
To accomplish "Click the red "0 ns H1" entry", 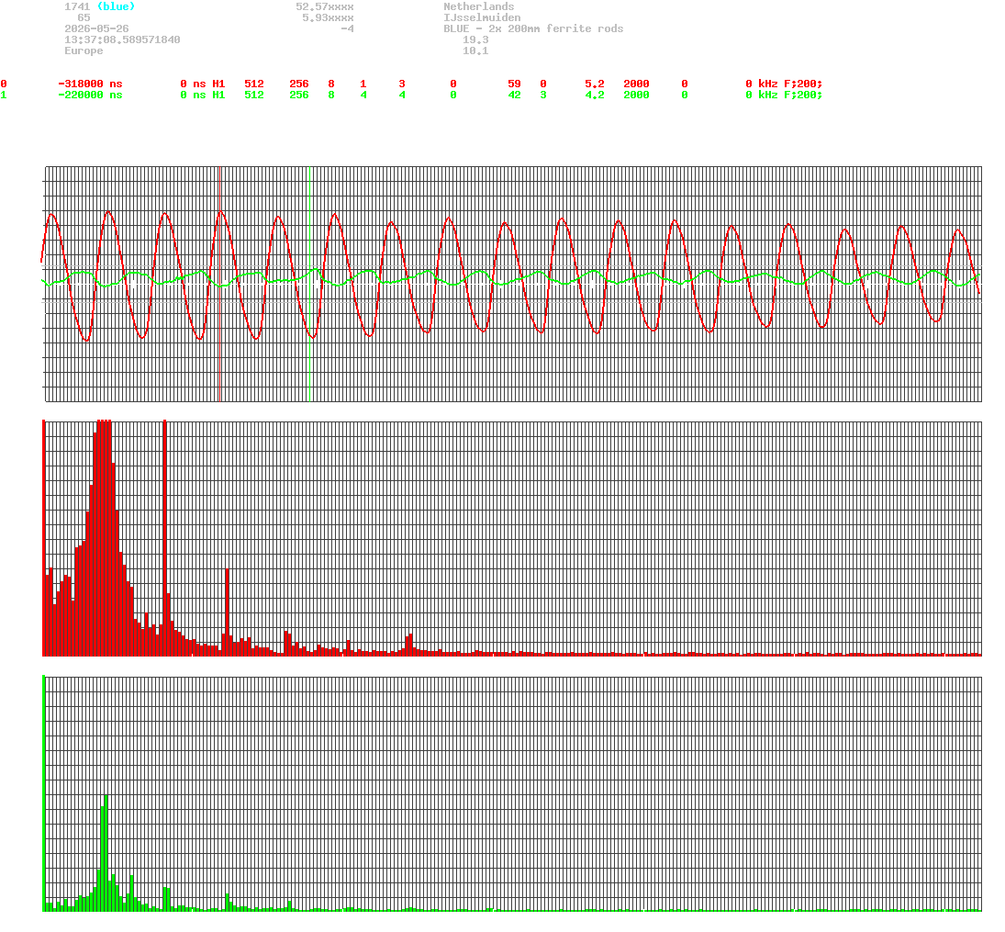I will click(x=203, y=84).
